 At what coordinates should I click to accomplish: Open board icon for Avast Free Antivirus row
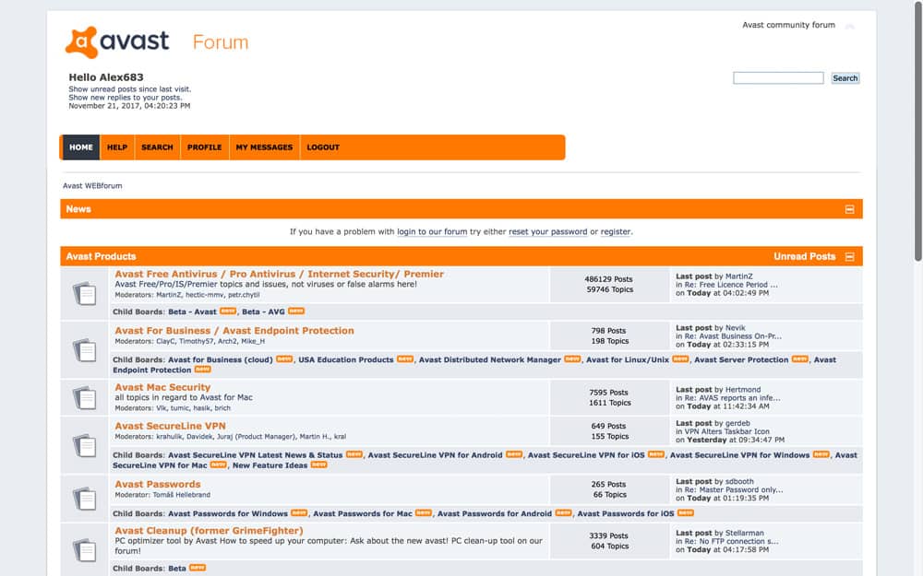[85, 293]
